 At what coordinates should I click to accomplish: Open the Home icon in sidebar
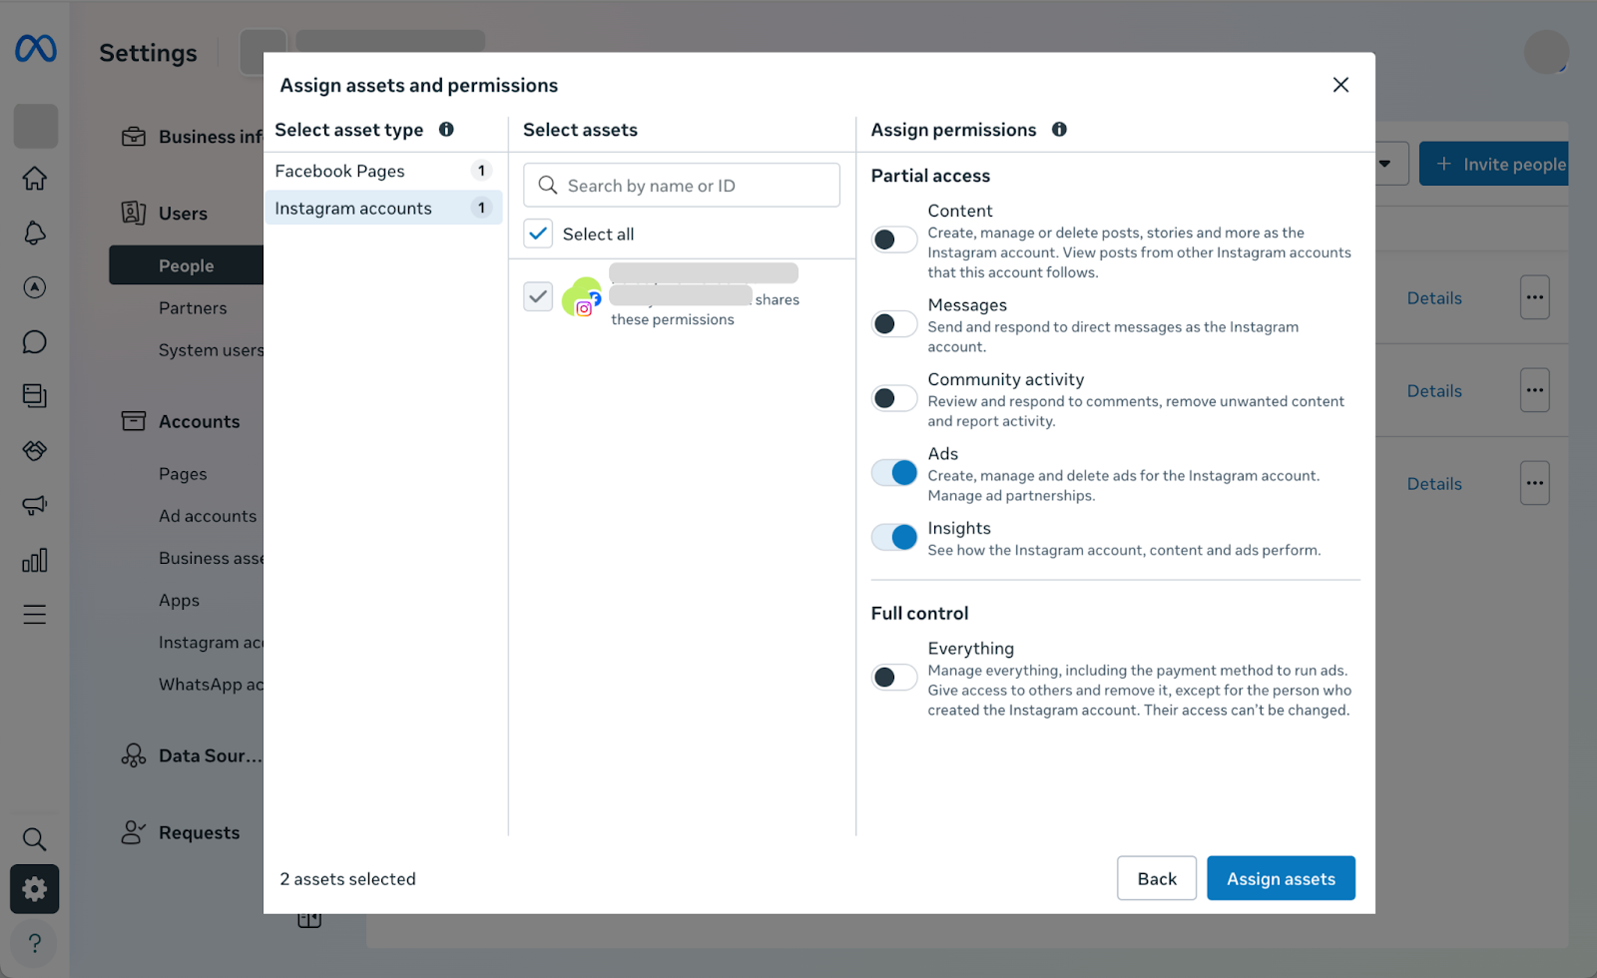pos(35,179)
